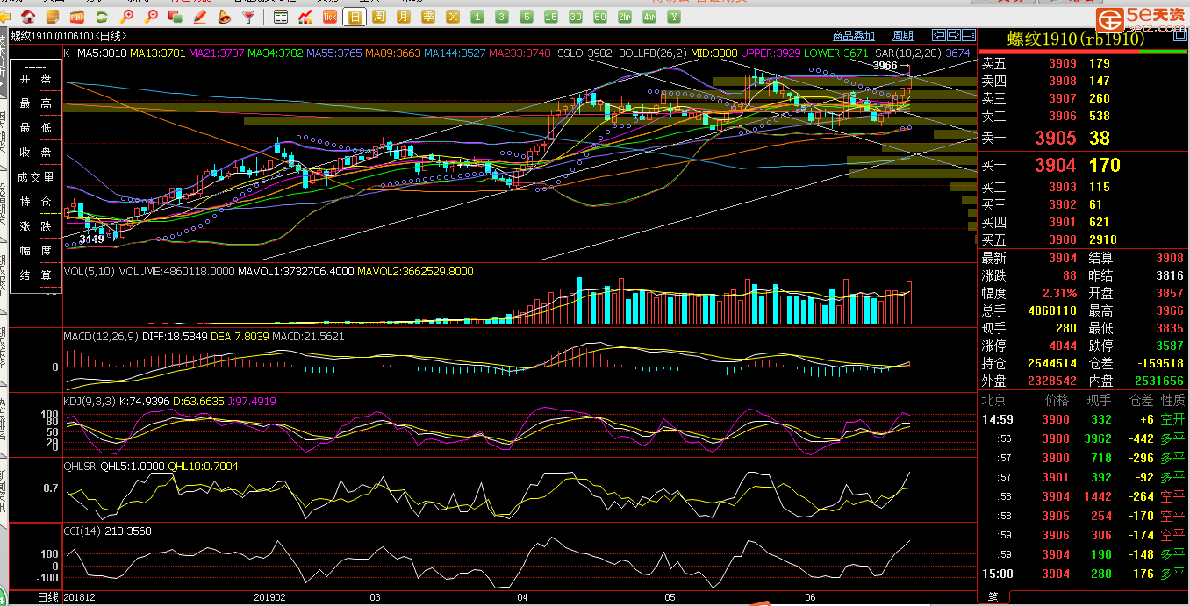1190x606 pixels.
Task: Zoom out with the minus magnifier icon
Action: click(x=151, y=17)
